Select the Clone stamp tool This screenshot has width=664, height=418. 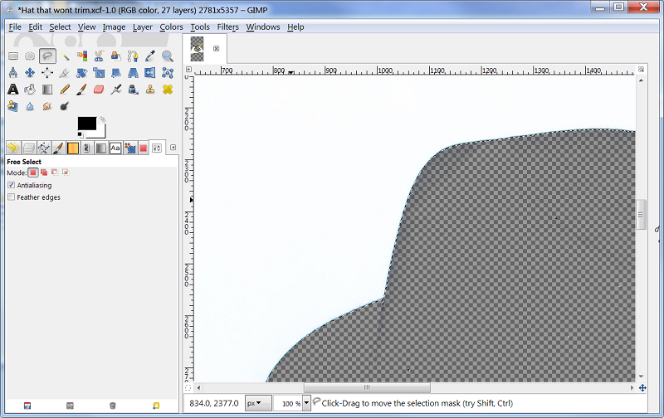150,90
